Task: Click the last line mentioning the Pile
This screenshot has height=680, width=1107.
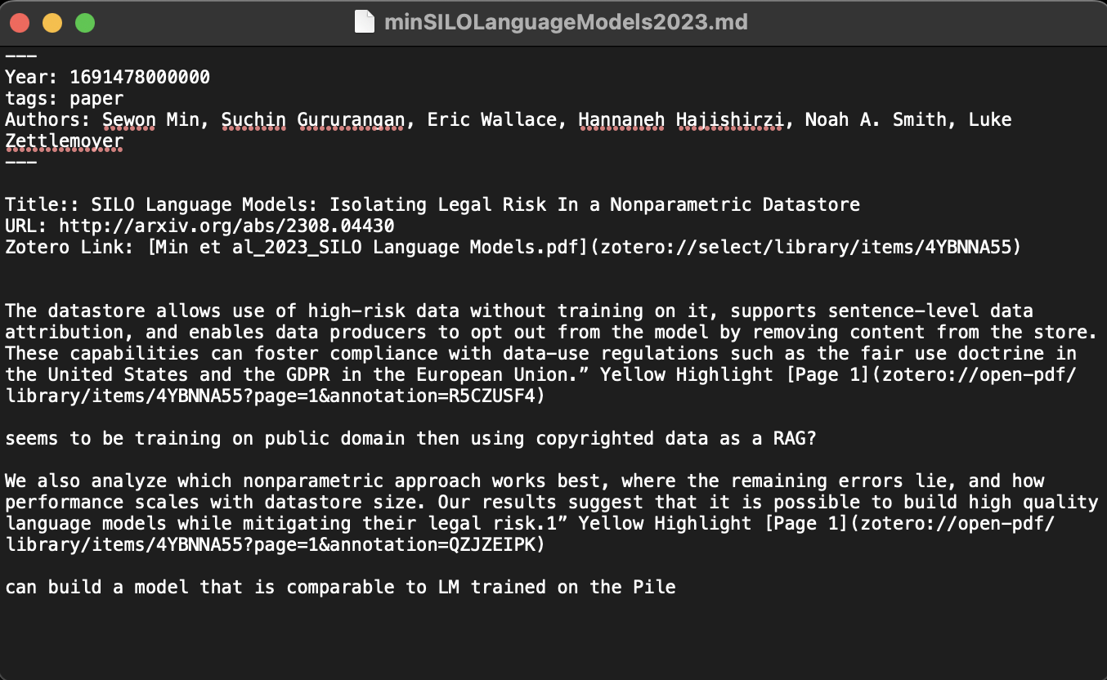Action: pos(340,587)
